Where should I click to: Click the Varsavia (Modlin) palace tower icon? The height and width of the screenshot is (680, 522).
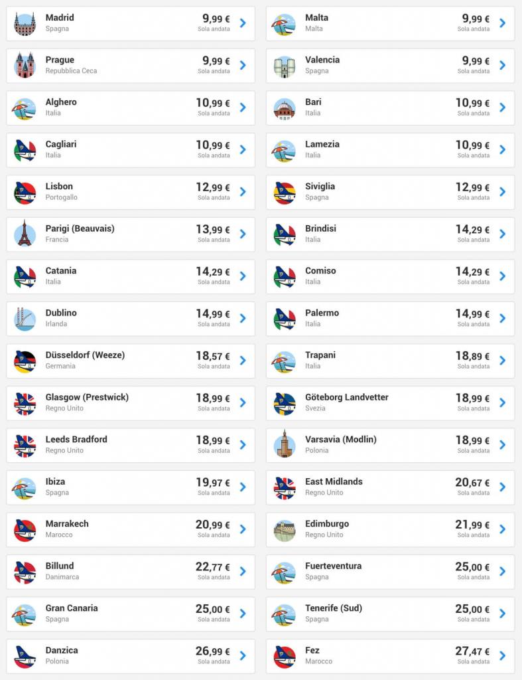[285, 445]
